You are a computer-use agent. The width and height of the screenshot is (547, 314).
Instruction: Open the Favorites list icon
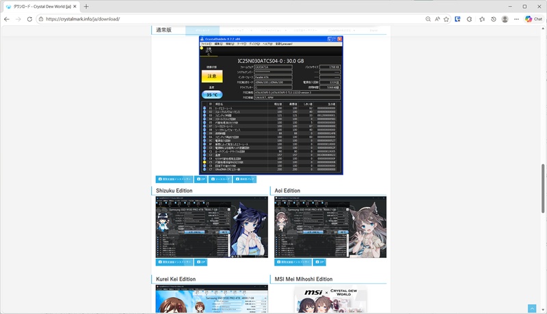tap(482, 19)
